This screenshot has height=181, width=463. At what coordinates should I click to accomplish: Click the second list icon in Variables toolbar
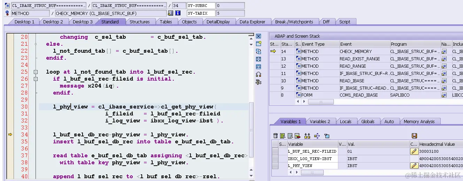click(x=290, y=136)
